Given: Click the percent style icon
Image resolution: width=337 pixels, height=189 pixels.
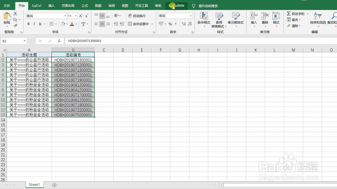Looking at the screenshot, I should (170, 24).
